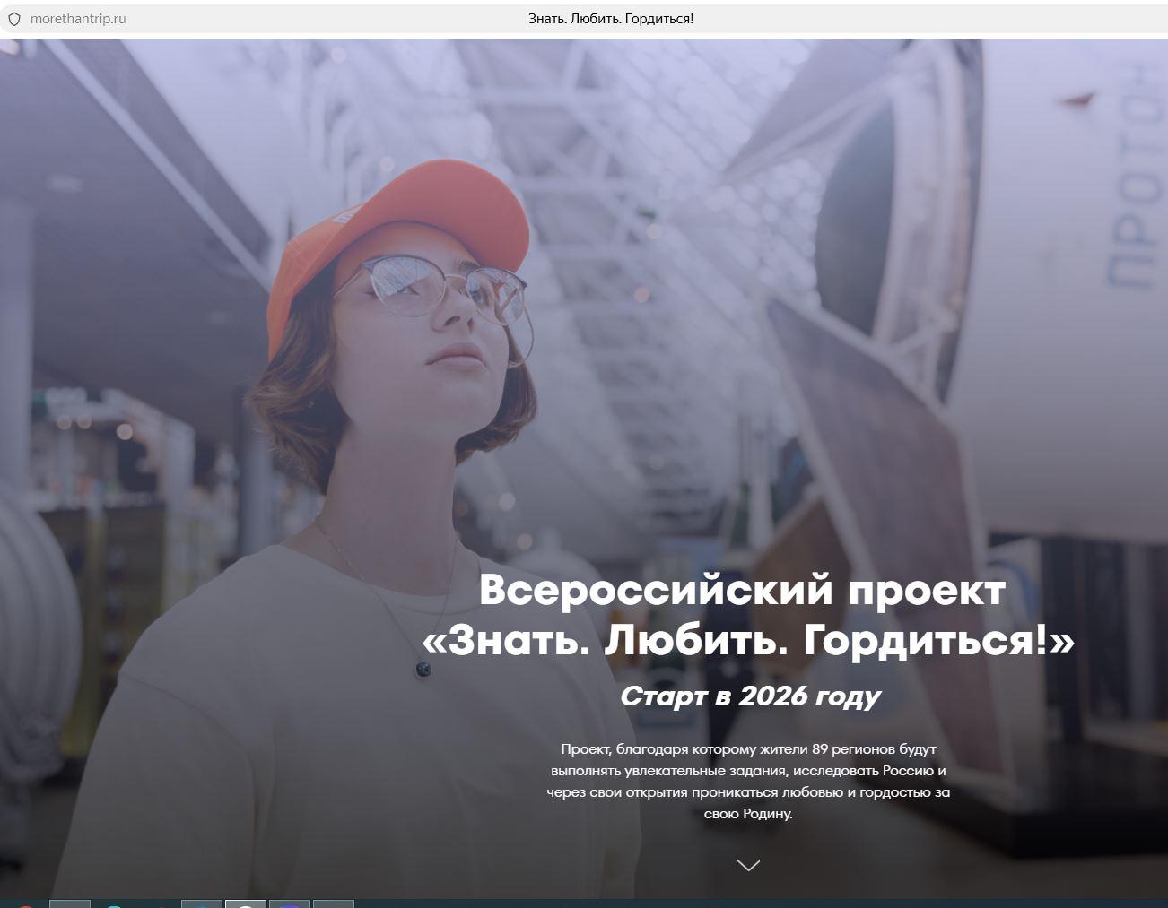This screenshot has height=908, width=1168.
Task: Open the highlighted taskbar button right of red icon
Action: [69, 904]
